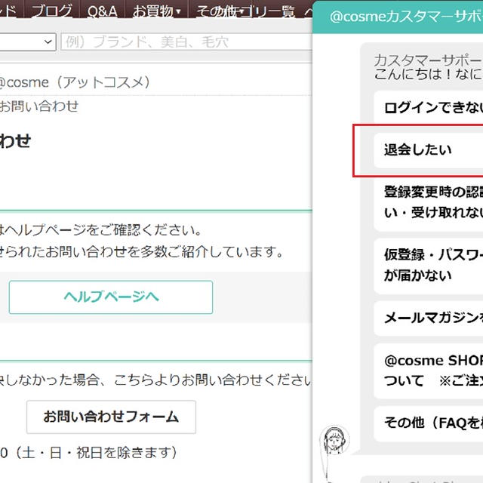Open the ブログ menu item
Image resolution: width=483 pixels, height=483 pixels.
click(52, 11)
